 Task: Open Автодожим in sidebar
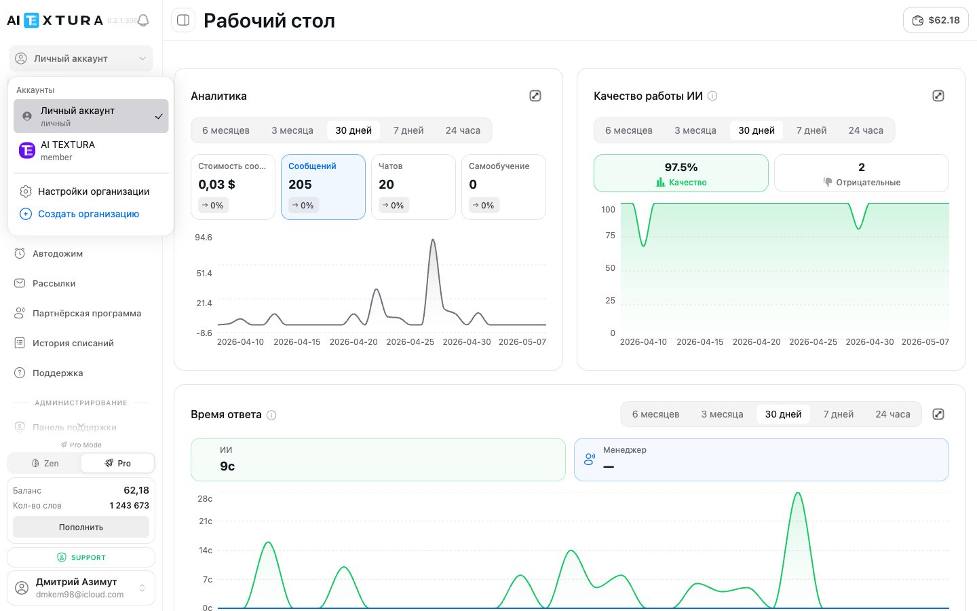pos(81,253)
